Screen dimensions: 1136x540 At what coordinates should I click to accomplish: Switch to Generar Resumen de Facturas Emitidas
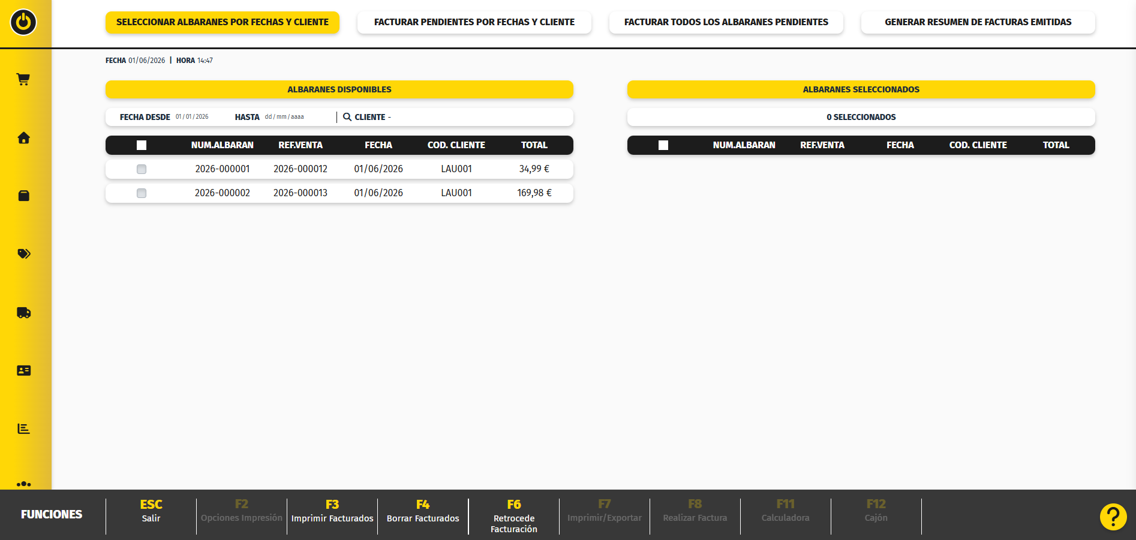point(978,22)
